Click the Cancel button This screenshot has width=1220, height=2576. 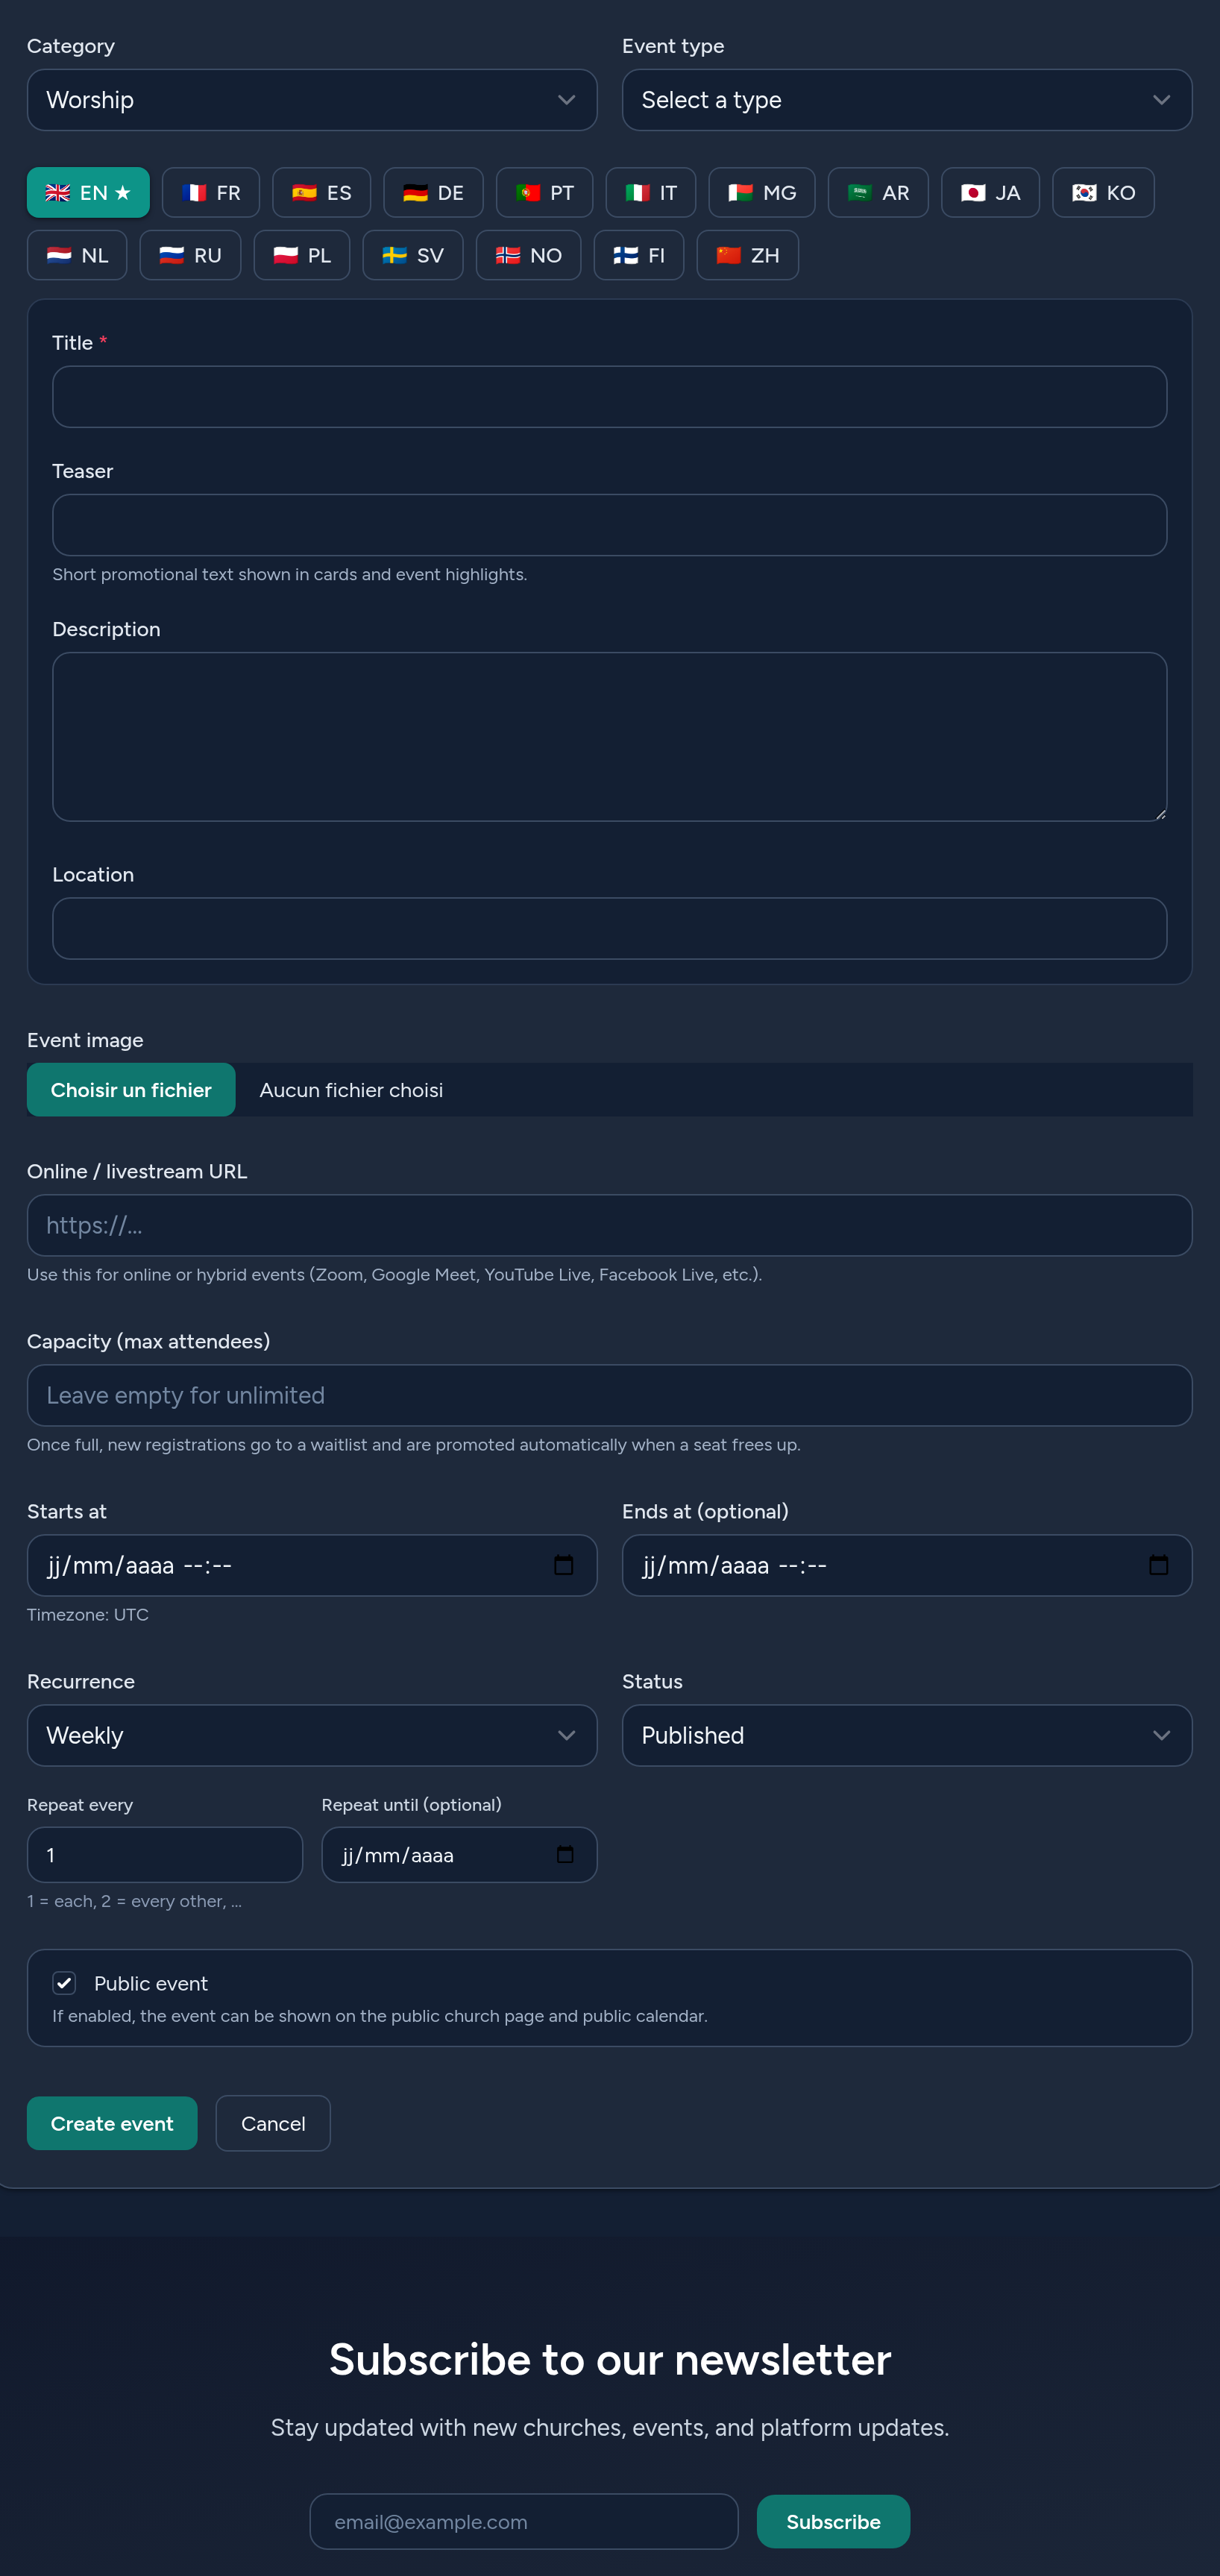pyautogui.click(x=273, y=2123)
